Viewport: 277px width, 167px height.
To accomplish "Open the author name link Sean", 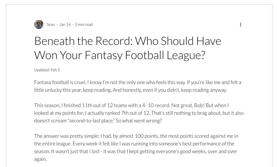I will point(50,24).
